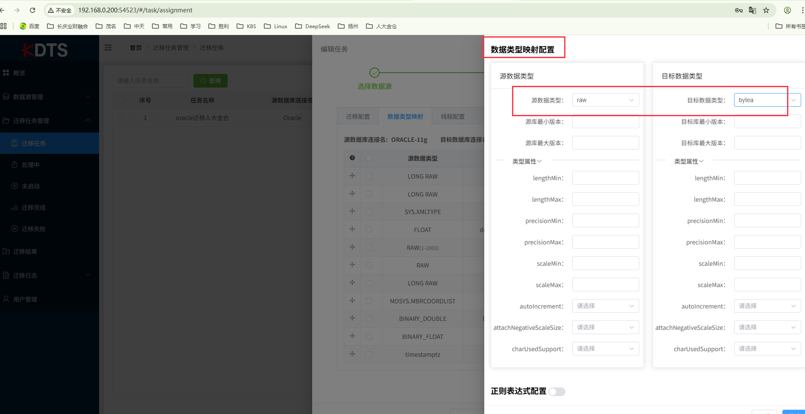Check the MDSYS.MBRCOORDLIST row checkbox
Screen dimensions: 805x414
(x=369, y=301)
